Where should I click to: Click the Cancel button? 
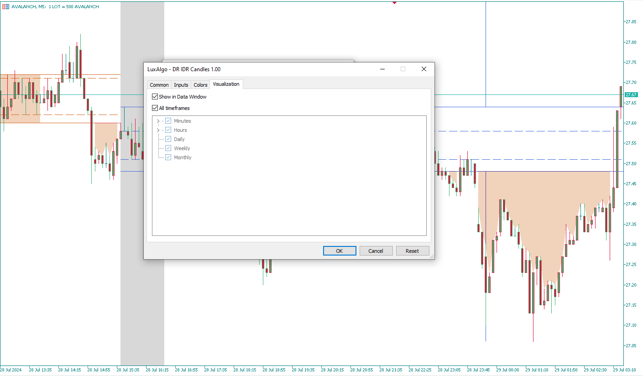coord(376,251)
